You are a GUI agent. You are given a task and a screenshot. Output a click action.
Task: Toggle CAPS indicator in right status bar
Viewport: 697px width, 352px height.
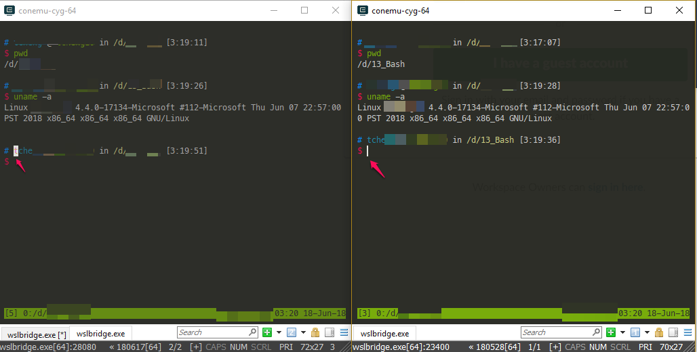575,347
